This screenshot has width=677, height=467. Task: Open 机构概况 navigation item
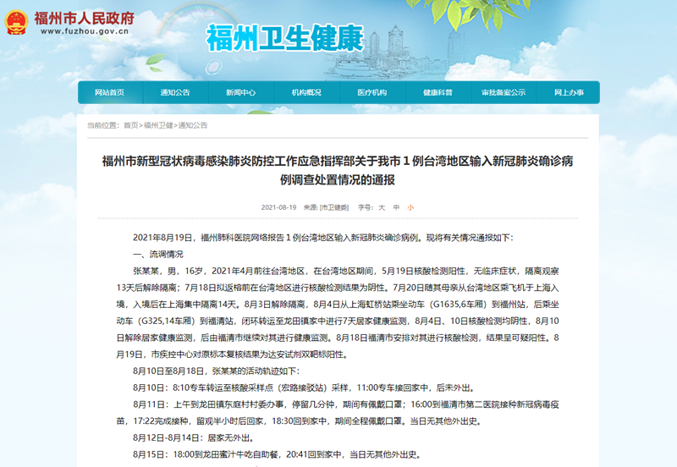[306, 92]
